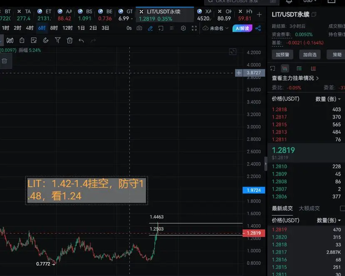
Task: Click the order book popout icon
Action: 273,68
